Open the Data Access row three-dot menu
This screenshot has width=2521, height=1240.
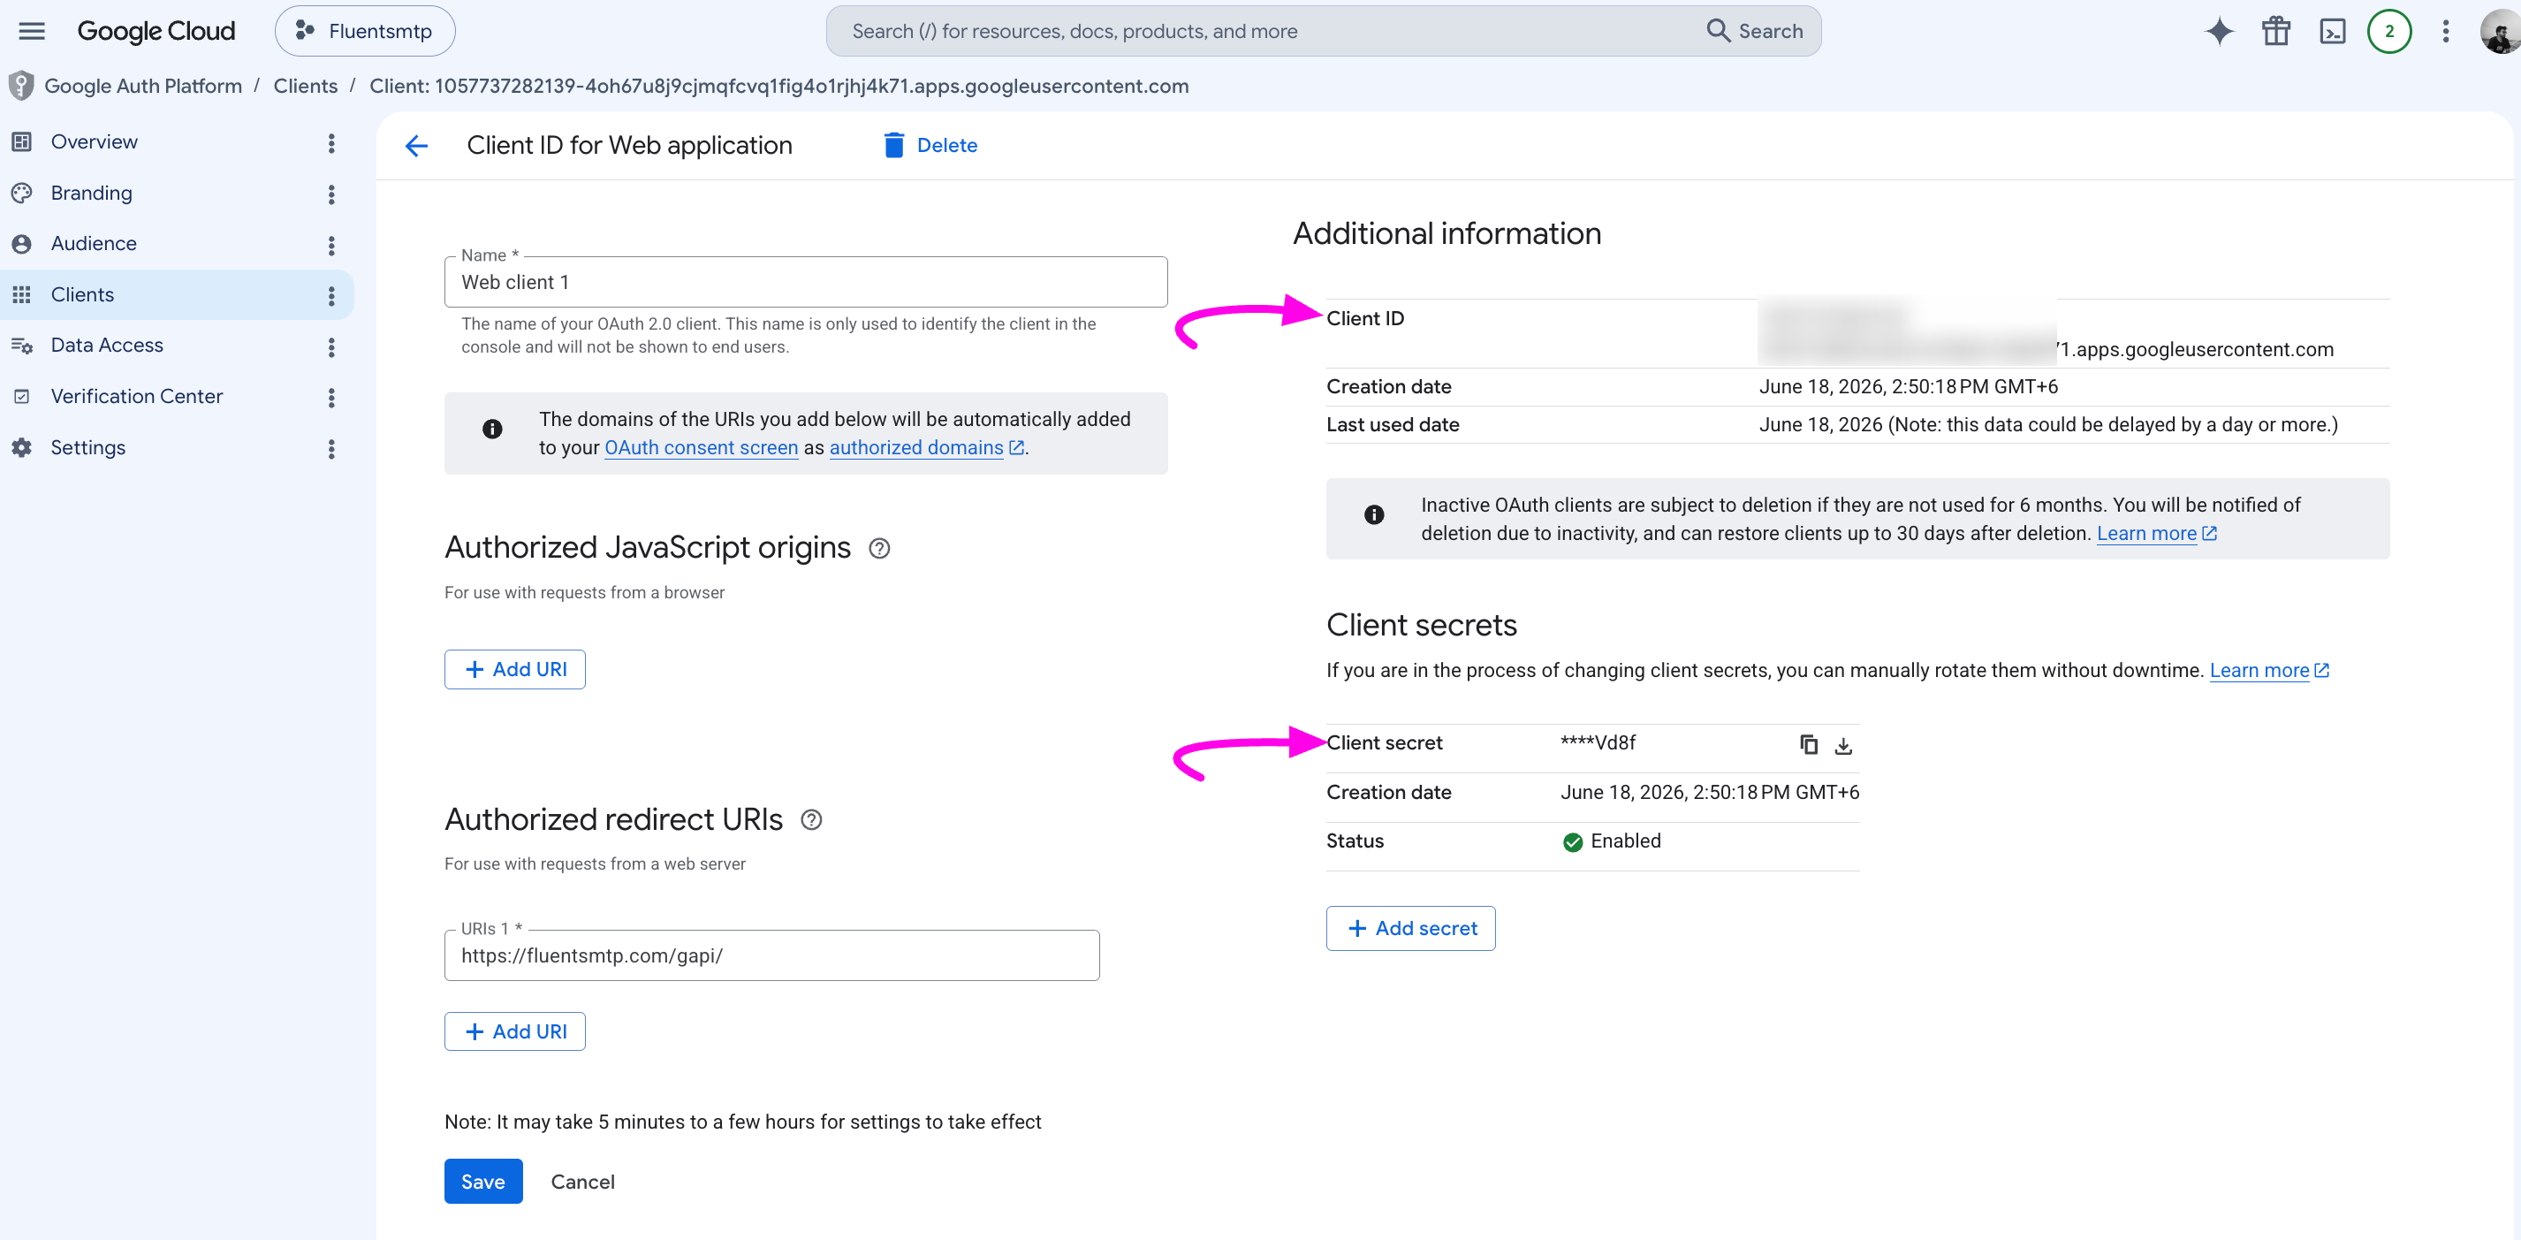pyautogui.click(x=330, y=346)
